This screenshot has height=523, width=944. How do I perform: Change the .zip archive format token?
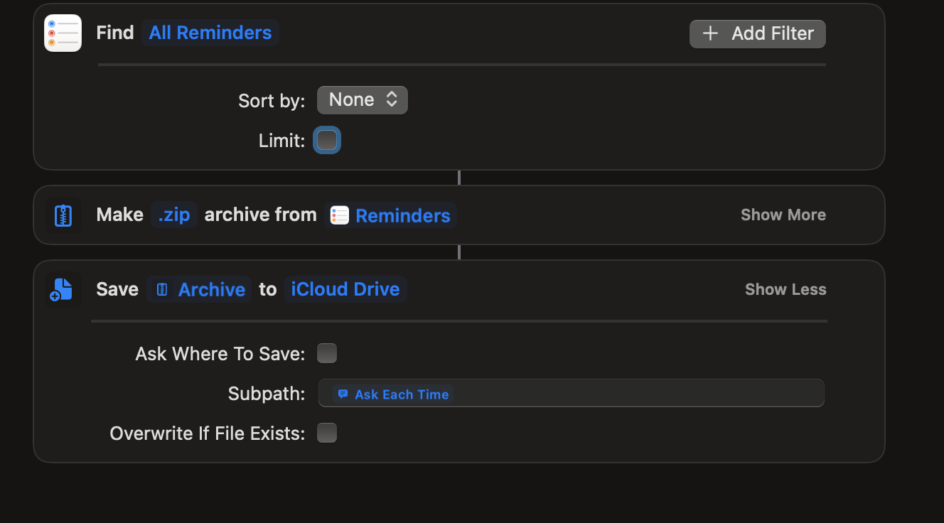click(x=173, y=214)
